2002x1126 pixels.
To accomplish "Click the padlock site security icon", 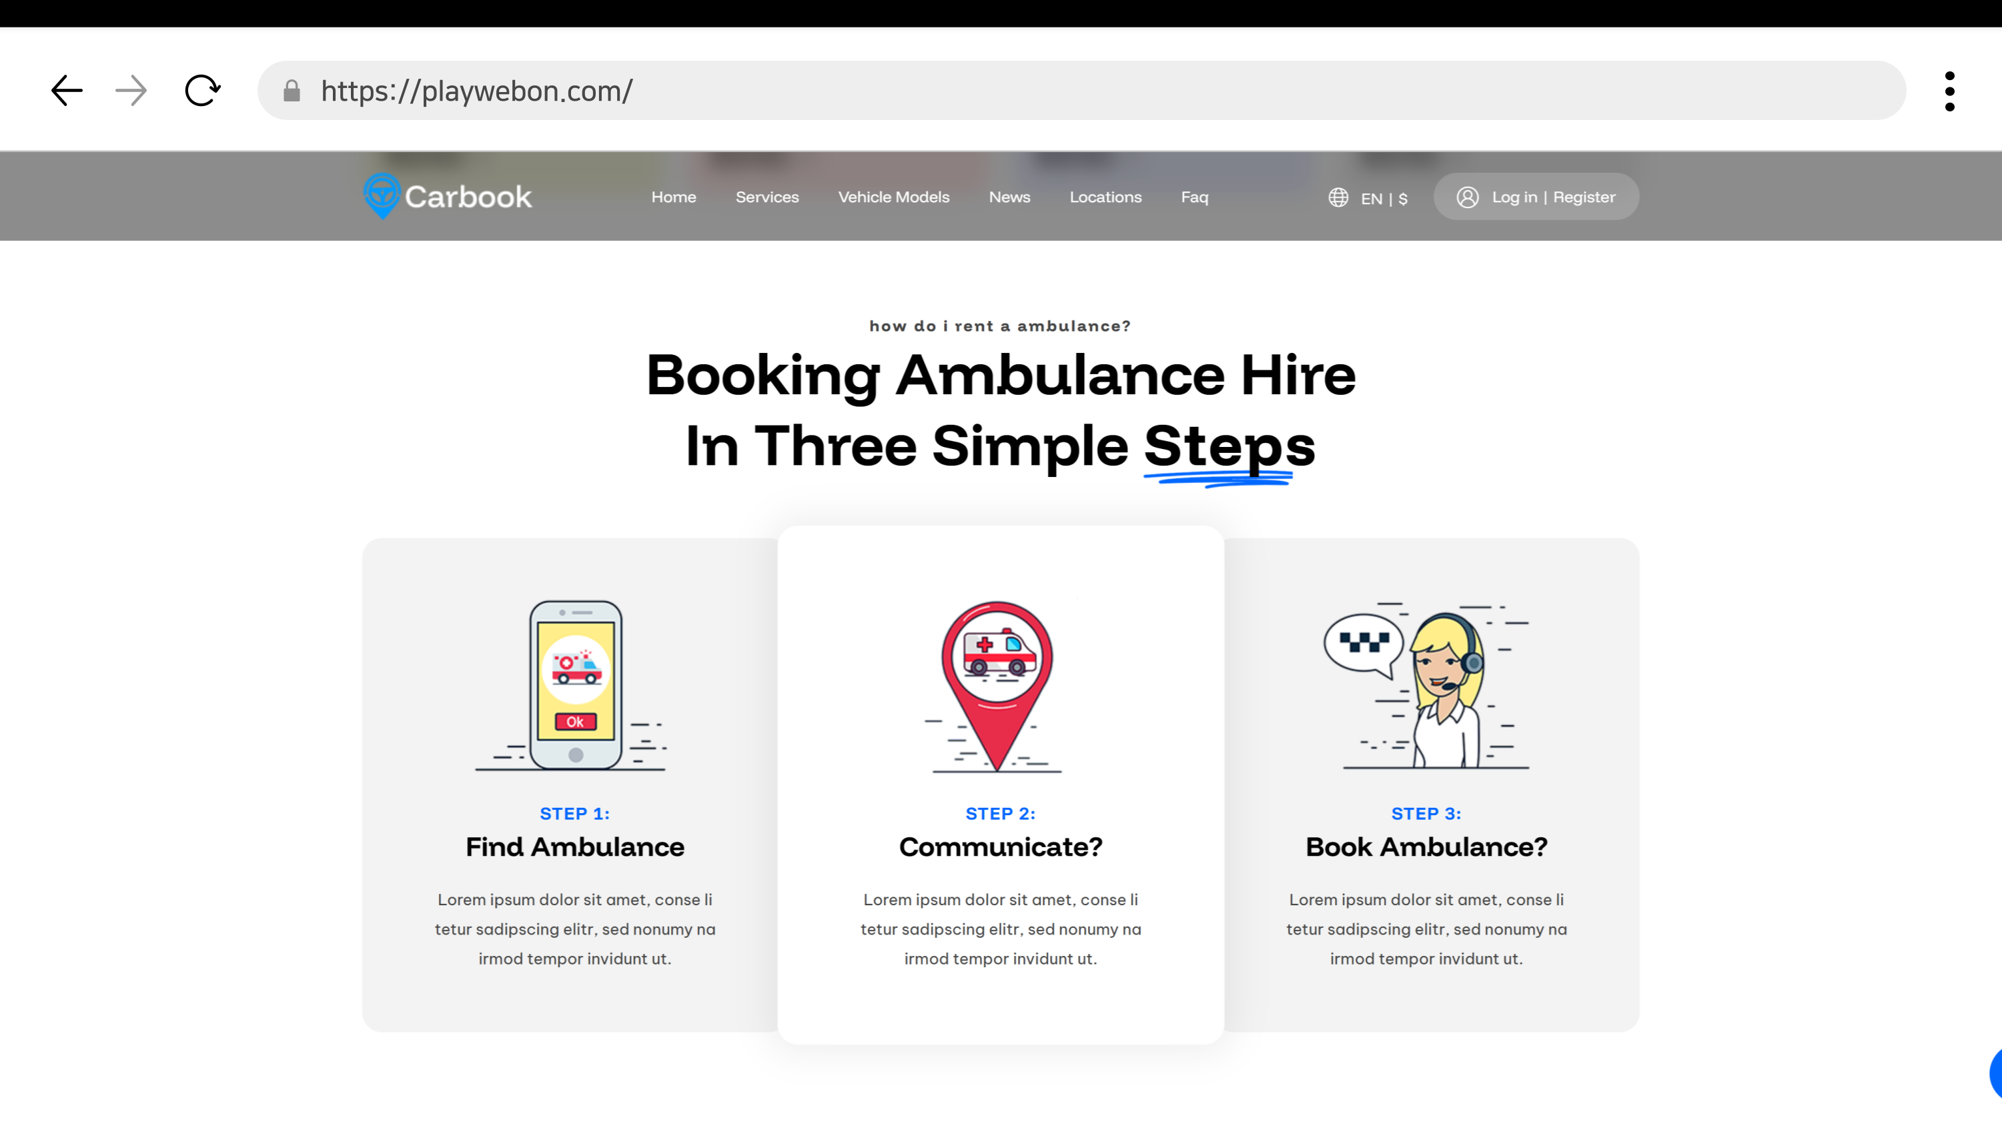I will click(292, 91).
